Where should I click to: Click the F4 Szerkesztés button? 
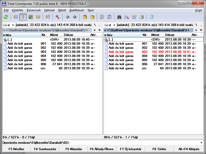point(45,149)
